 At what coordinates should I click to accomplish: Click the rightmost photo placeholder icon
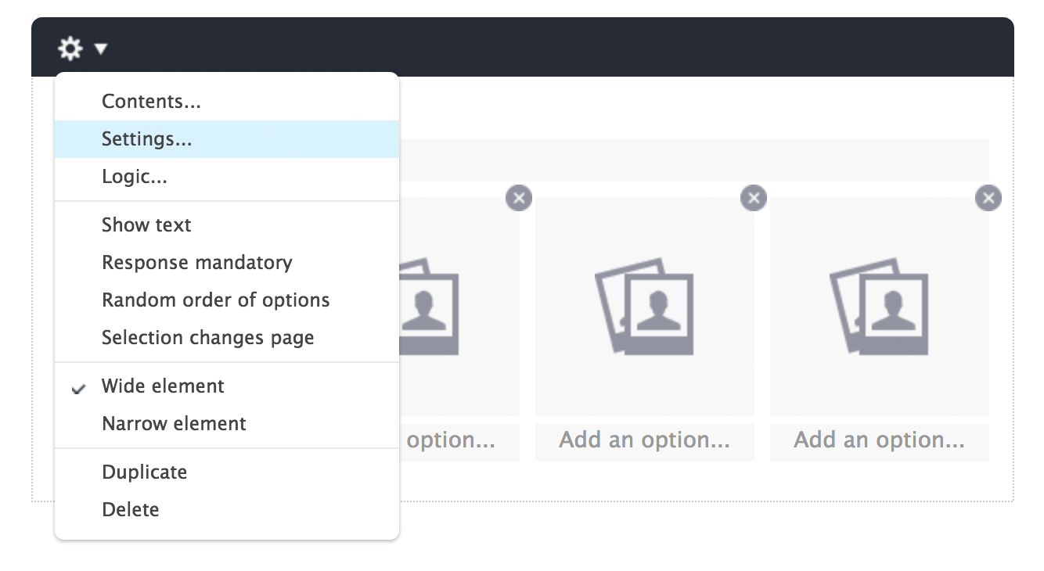[x=879, y=307]
